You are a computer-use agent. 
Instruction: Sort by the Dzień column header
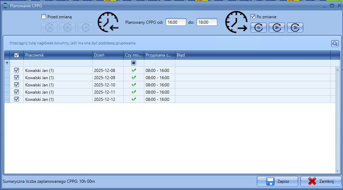click(108, 55)
